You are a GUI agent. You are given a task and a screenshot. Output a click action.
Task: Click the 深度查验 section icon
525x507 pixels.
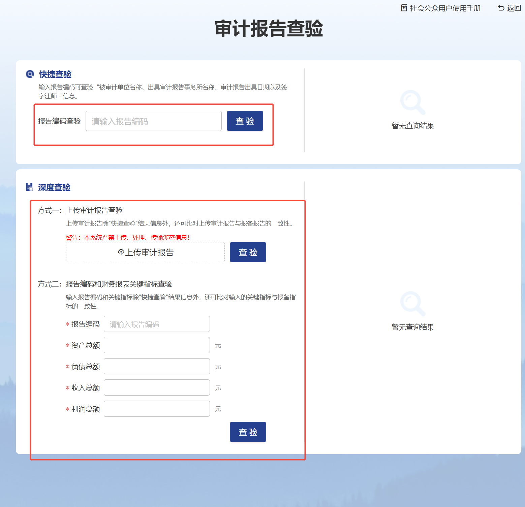coord(30,187)
